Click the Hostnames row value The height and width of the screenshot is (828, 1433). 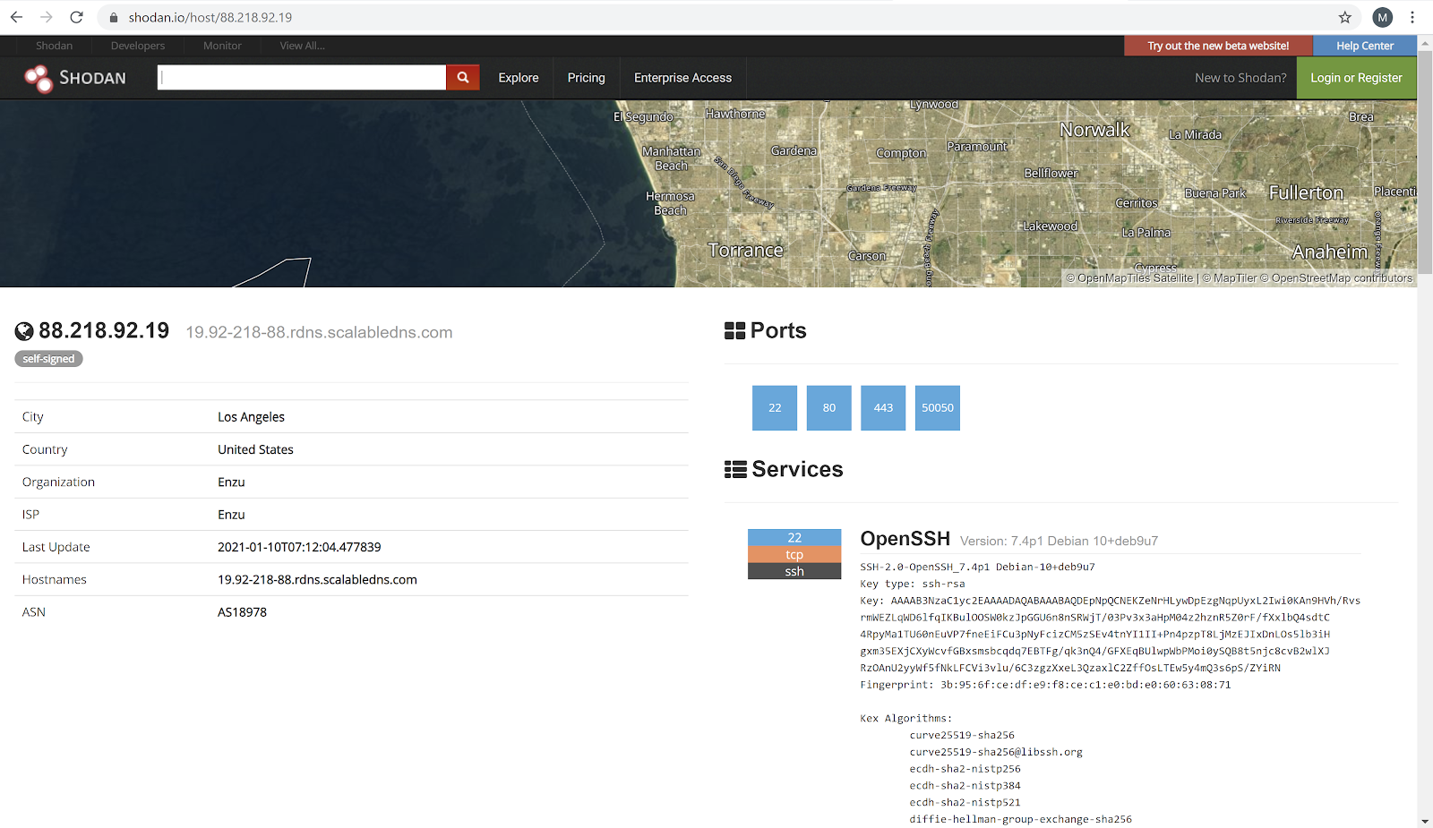pos(317,579)
